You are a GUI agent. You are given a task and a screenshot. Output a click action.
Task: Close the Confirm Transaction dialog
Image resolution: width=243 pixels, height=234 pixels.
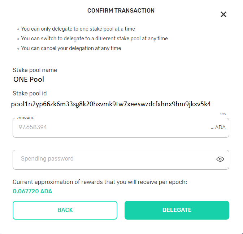pos(223,14)
